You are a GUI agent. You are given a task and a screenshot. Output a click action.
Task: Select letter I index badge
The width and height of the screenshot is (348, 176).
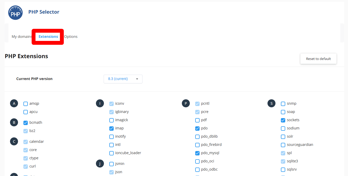(100, 103)
